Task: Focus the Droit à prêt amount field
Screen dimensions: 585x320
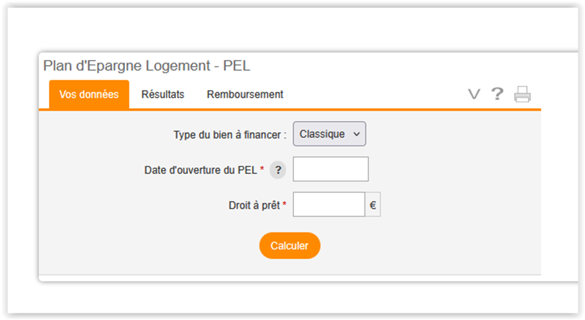Action: pos(329,204)
